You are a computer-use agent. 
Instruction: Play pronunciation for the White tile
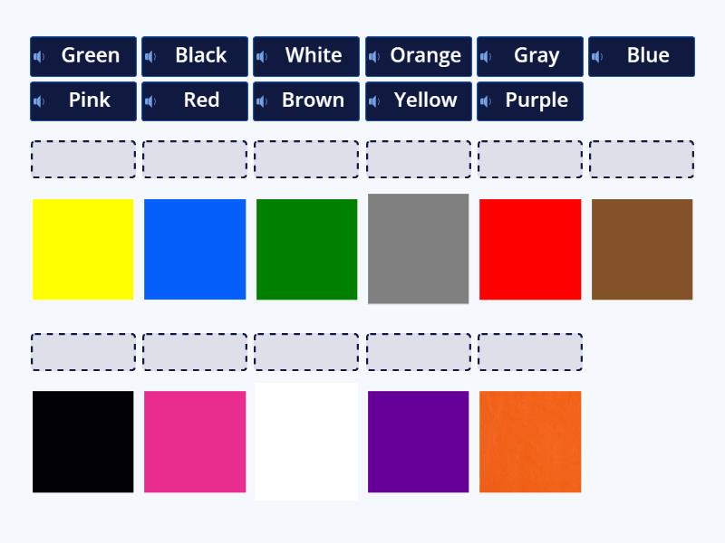[x=262, y=55]
